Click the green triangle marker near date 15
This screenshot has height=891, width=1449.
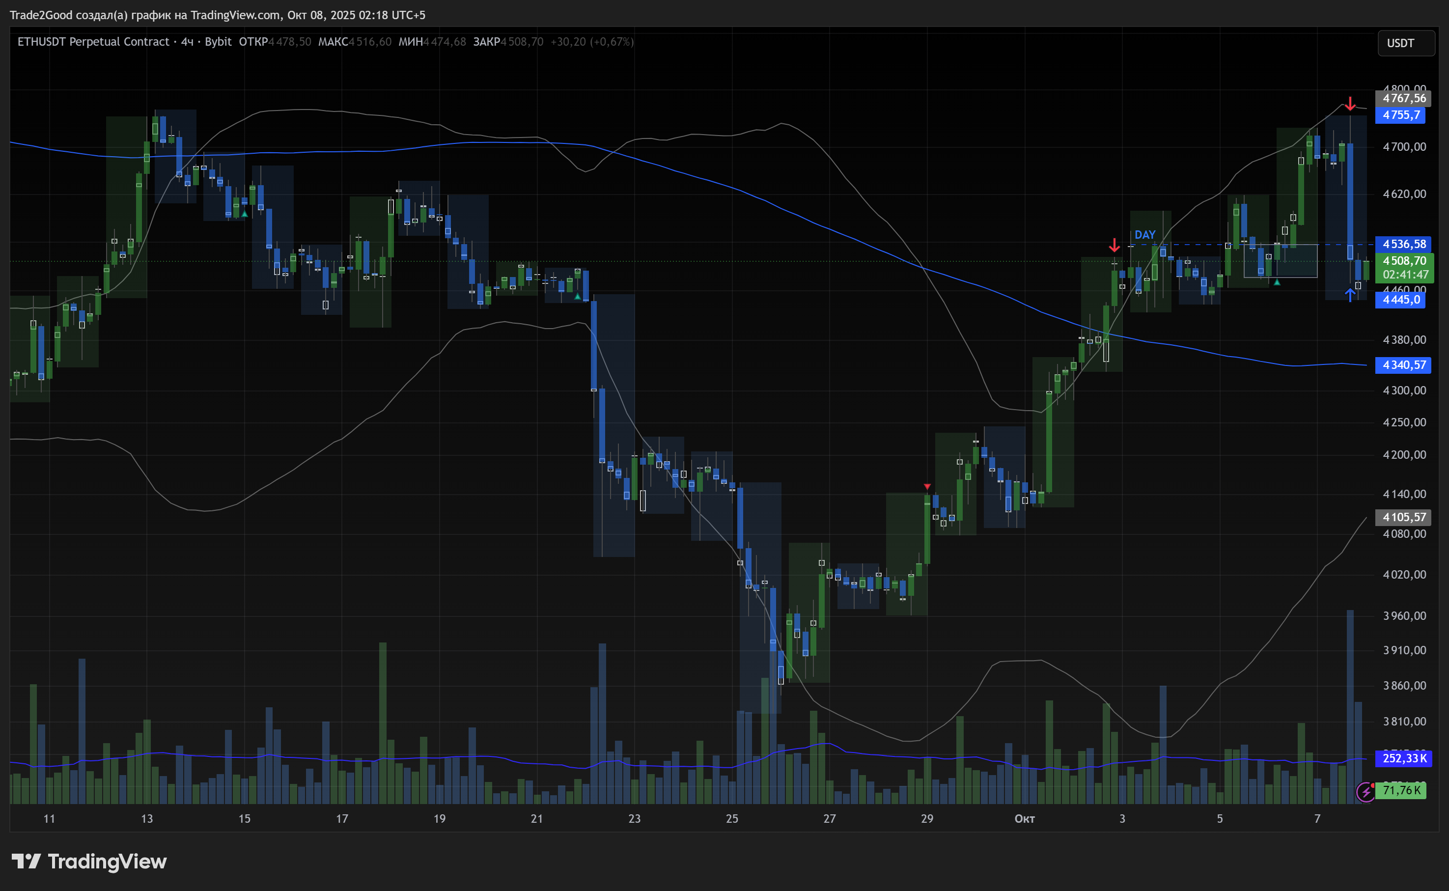point(245,213)
